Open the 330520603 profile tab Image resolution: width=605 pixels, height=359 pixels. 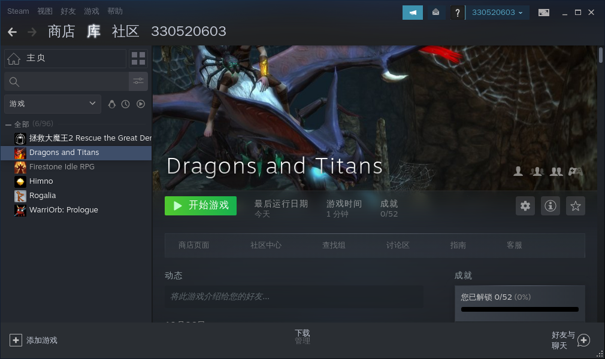[x=189, y=32]
